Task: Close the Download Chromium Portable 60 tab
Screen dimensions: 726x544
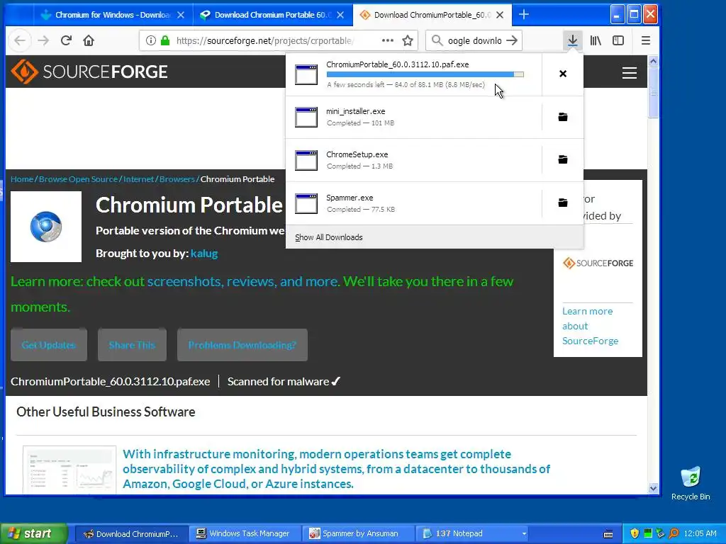Action: (340, 15)
